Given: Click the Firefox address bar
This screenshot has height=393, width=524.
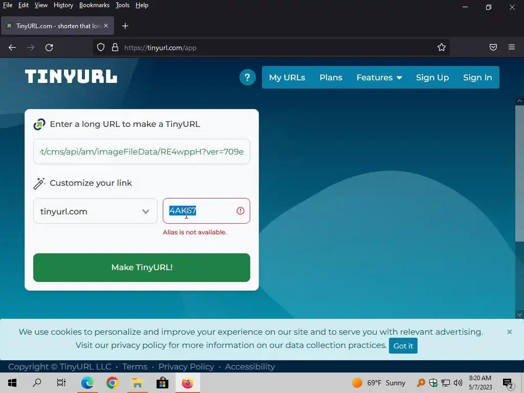Looking at the screenshot, I should pyautogui.click(x=271, y=48).
